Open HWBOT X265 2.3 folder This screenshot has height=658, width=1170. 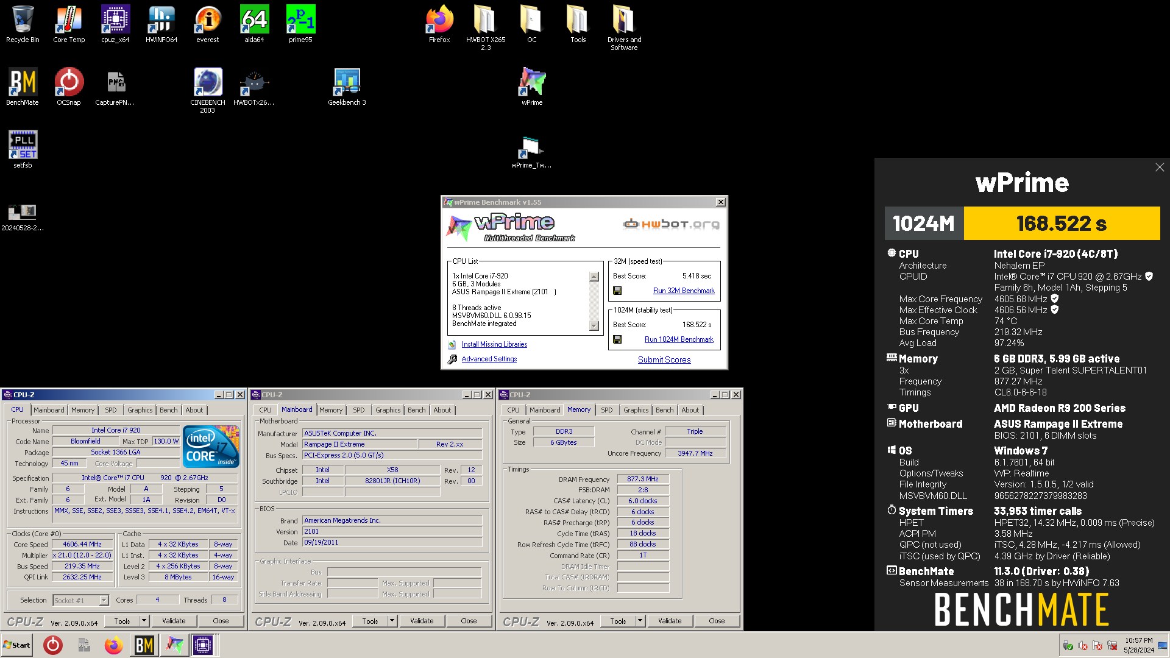[486, 27]
